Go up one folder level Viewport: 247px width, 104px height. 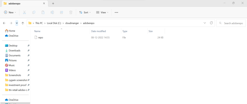pyautogui.click(x=23, y=23)
